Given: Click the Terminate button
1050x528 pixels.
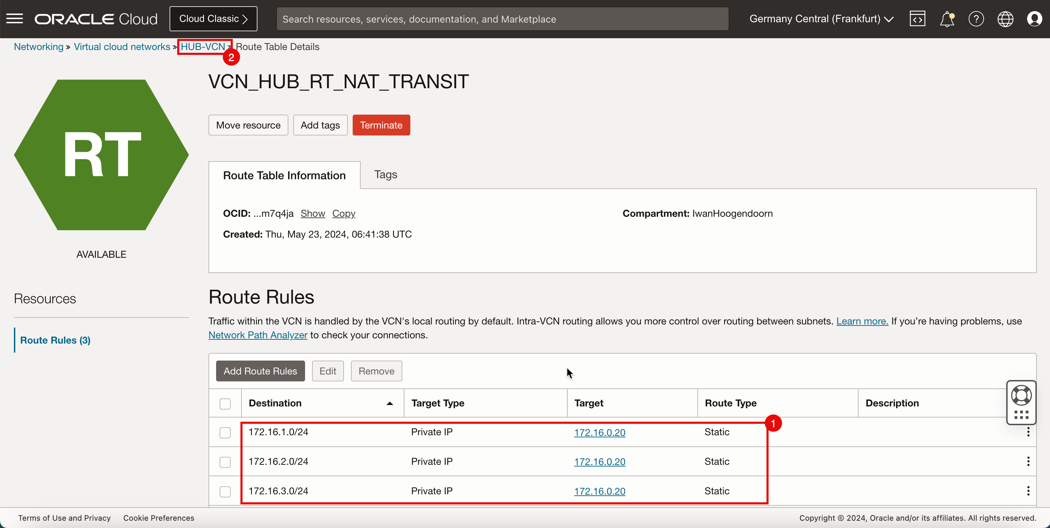Looking at the screenshot, I should pyautogui.click(x=381, y=125).
